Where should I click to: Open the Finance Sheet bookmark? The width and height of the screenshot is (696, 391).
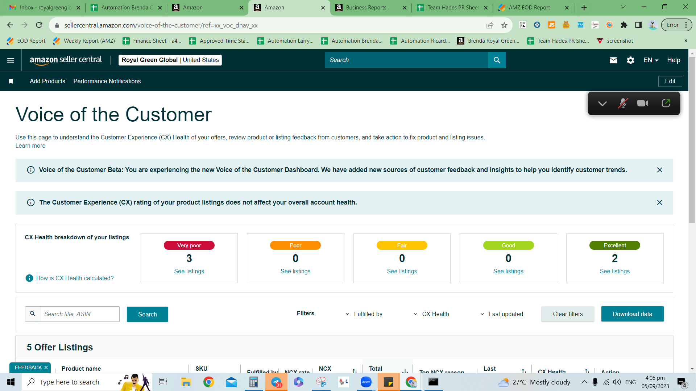click(x=152, y=41)
